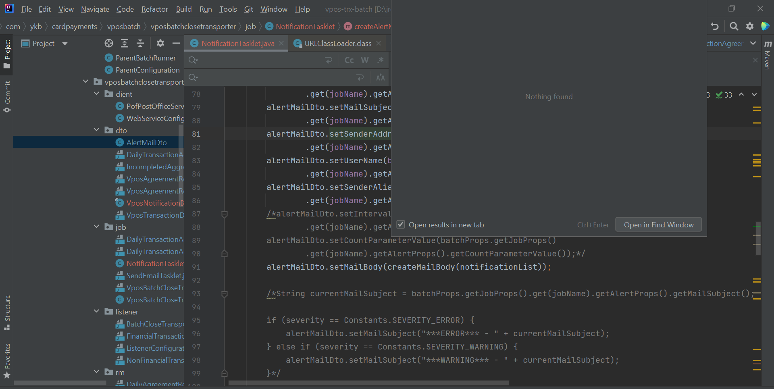This screenshot has width=774, height=389.
Task: Click search history magnifier in find field
Action: tap(193, 60)
